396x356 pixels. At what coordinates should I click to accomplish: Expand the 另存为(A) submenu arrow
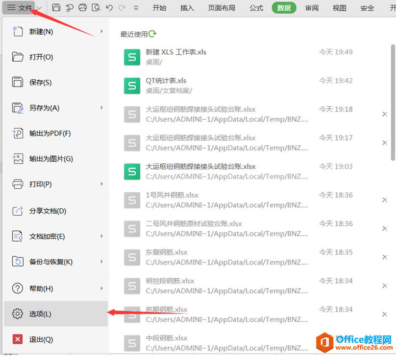pos(101,108)
